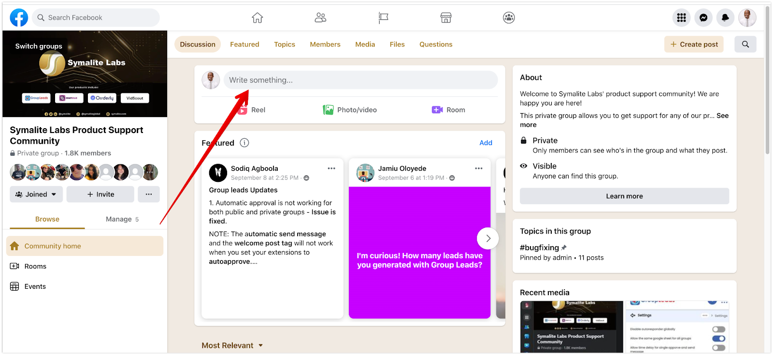
Task: Open the Members tab
Action: (x=325, y=44)
